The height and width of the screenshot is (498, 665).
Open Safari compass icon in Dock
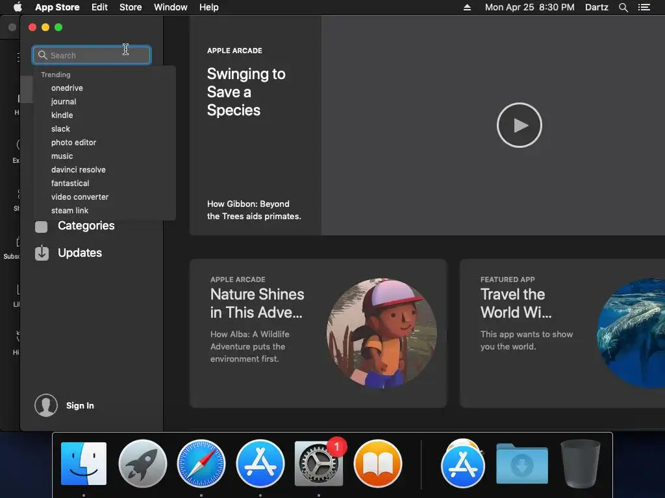pyautogui.click(x=201, y=464)
